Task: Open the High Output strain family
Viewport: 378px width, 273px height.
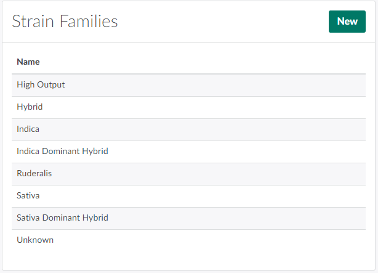Action: (41, 84)
